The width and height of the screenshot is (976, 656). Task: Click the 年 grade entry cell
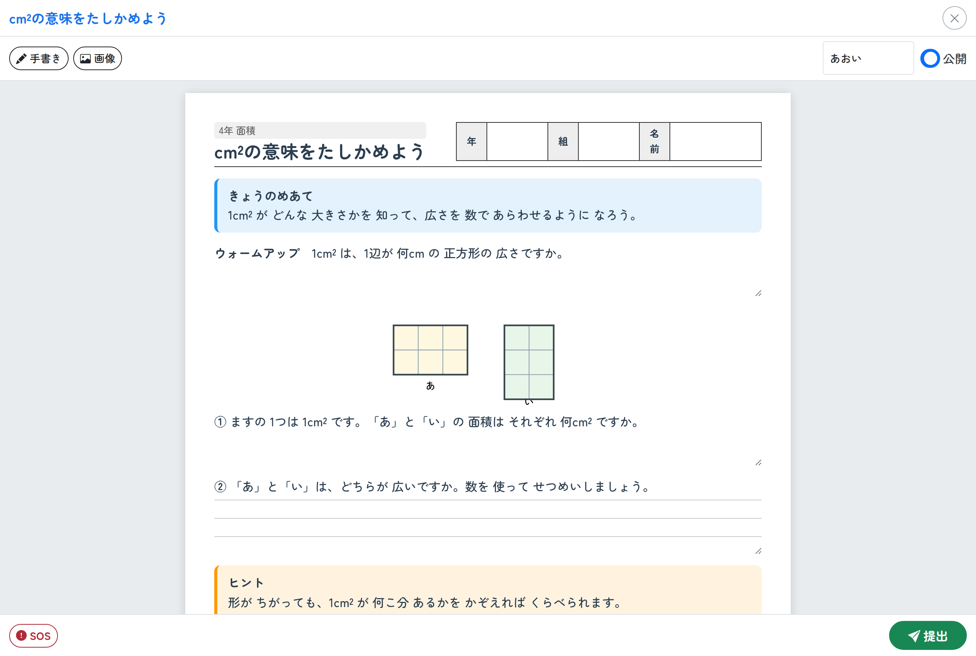(517, 141)
